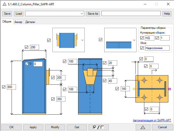
Task: Open the beam picture dropdown chevron
Action: coord(134,40)
